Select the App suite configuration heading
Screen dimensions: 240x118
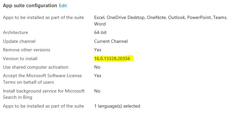[x=30, y=6]
